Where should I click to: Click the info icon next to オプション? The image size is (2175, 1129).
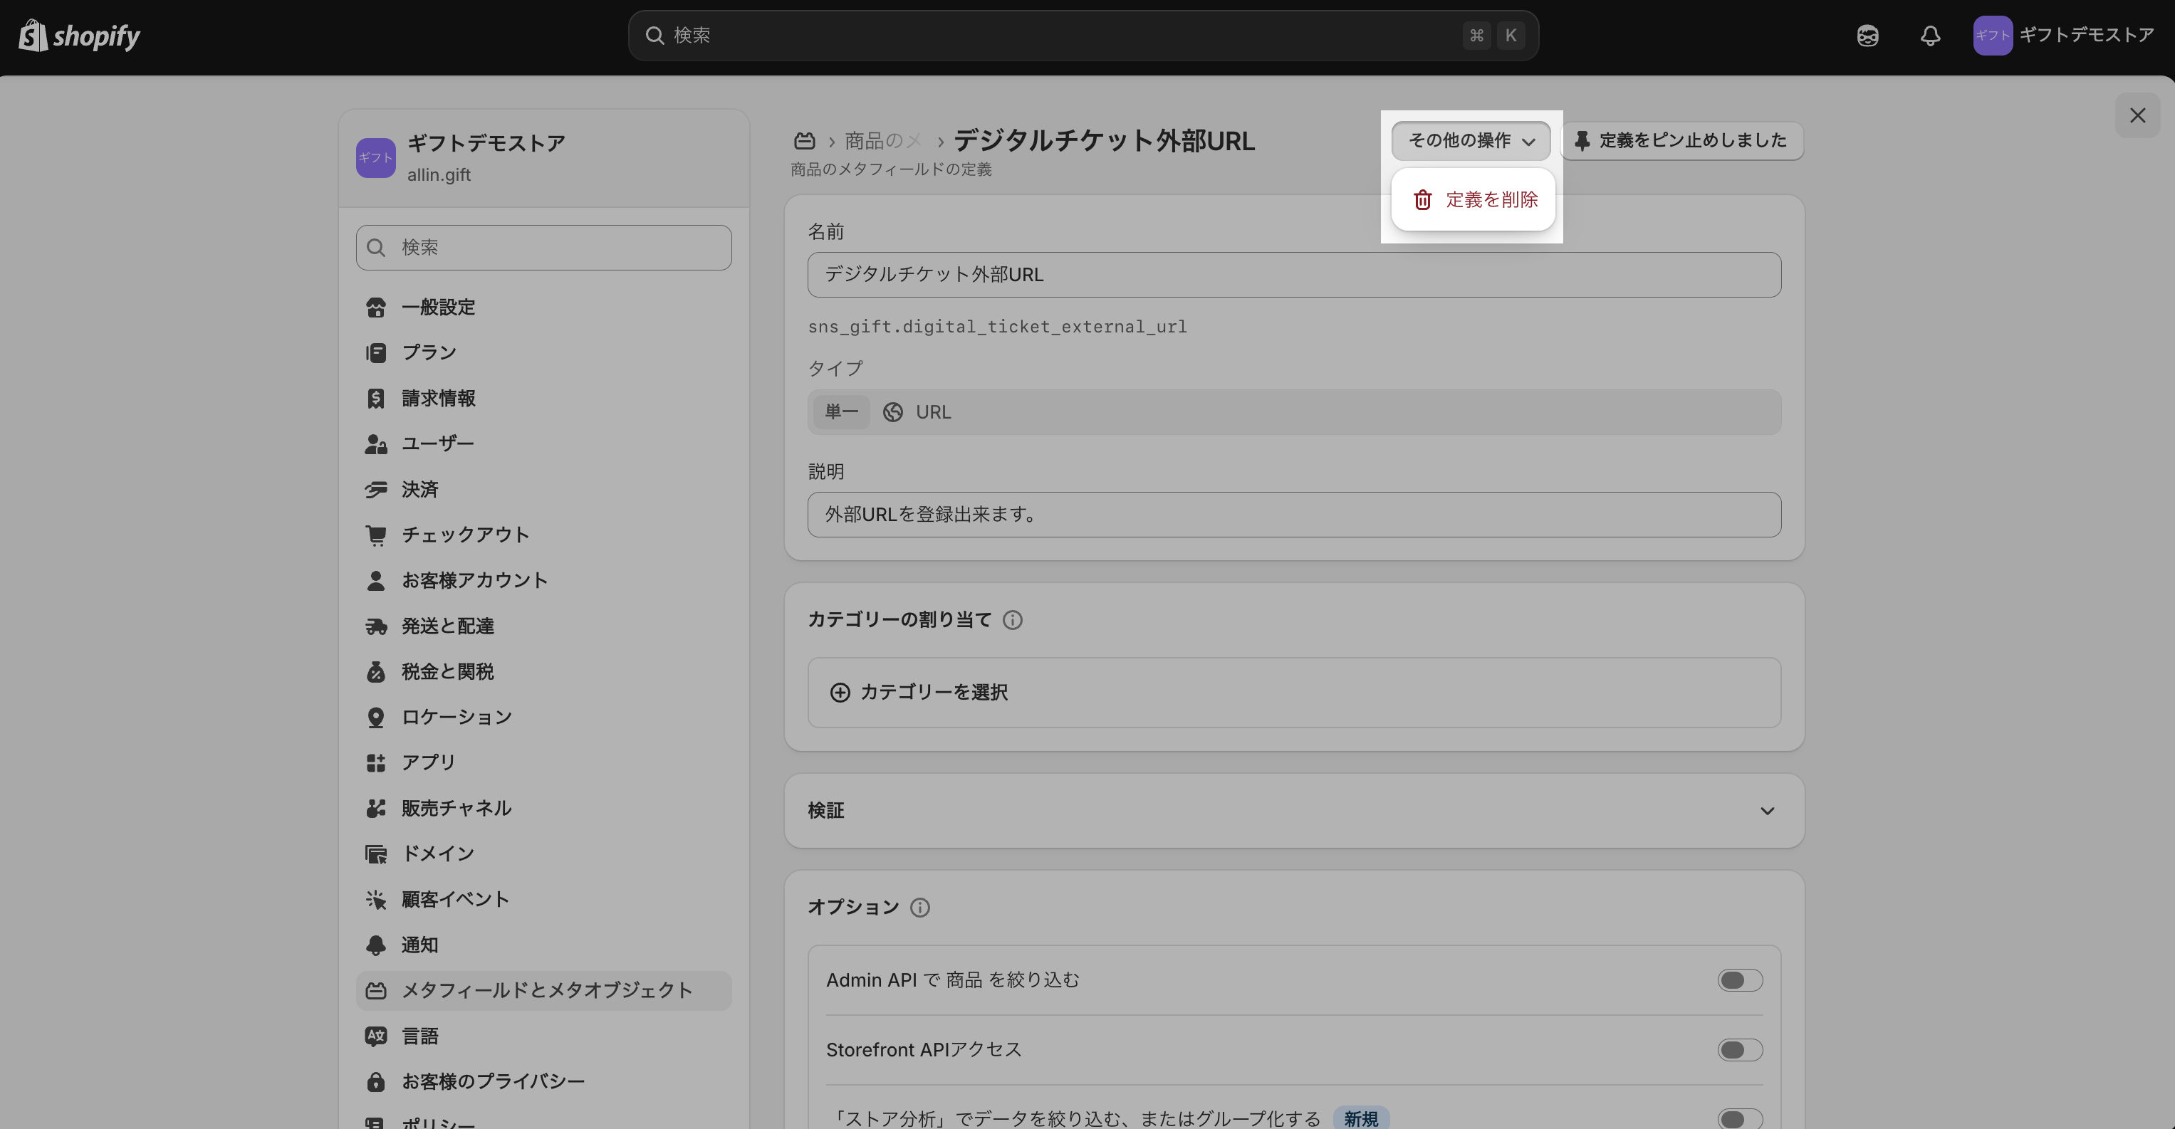[920, 907]
